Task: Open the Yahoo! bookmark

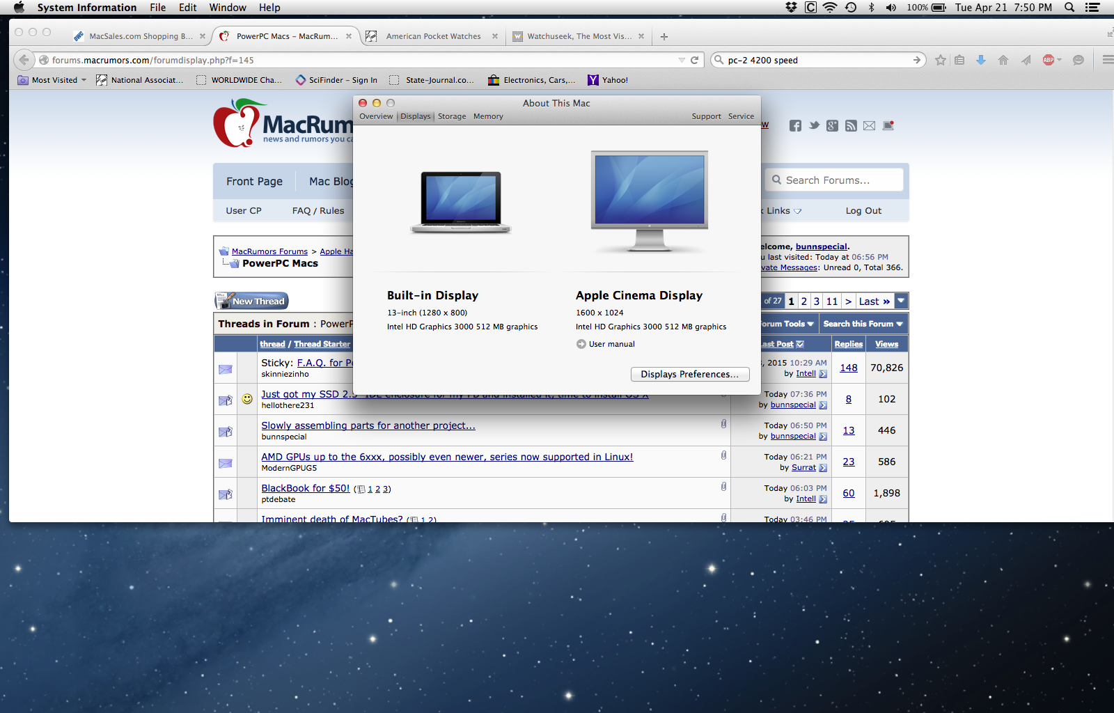Action: coord(608,80)
